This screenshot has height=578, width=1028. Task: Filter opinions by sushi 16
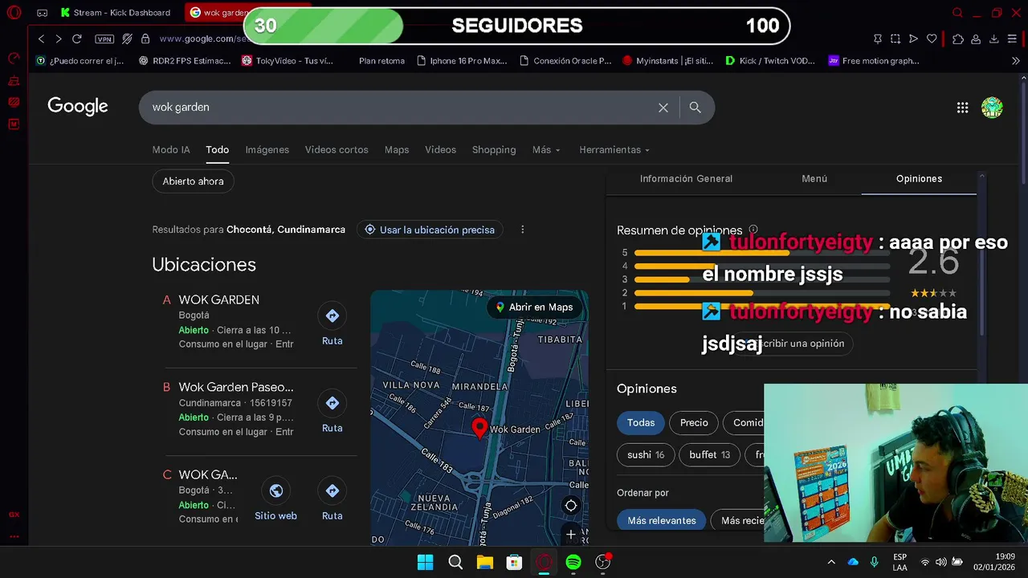(x=646, y=455)
